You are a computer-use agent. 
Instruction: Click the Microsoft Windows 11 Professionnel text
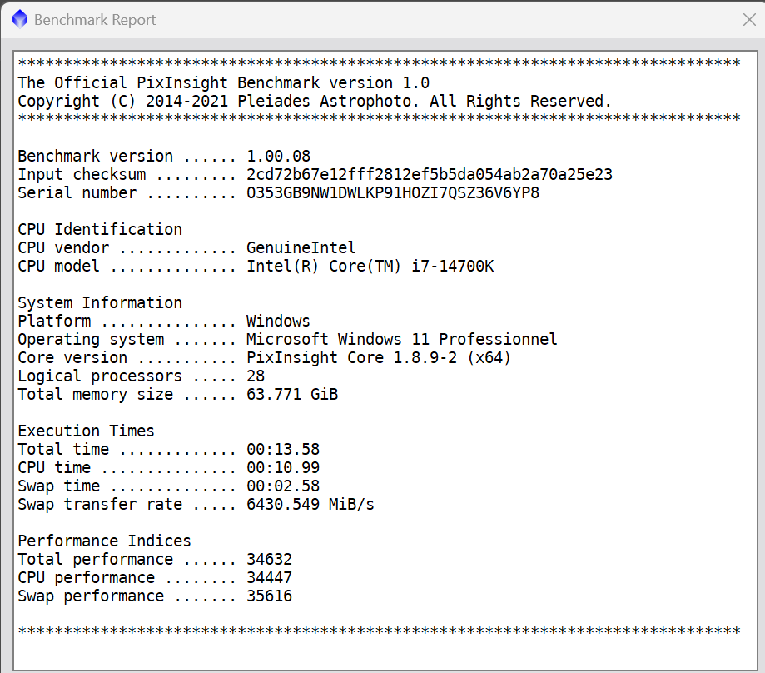pyautogui.click(x=402, y=339)
